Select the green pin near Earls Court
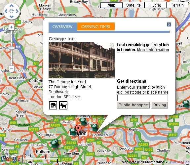Image resolution: width=190 pixels, height=165 pixels. (x=55, y=144)
